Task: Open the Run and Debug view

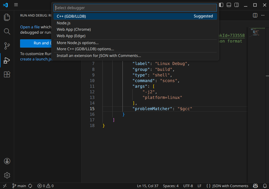Action: coord(7,60)
